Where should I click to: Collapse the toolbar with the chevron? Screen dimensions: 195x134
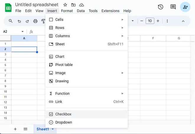pyautogui.click(x=183, y=21)
